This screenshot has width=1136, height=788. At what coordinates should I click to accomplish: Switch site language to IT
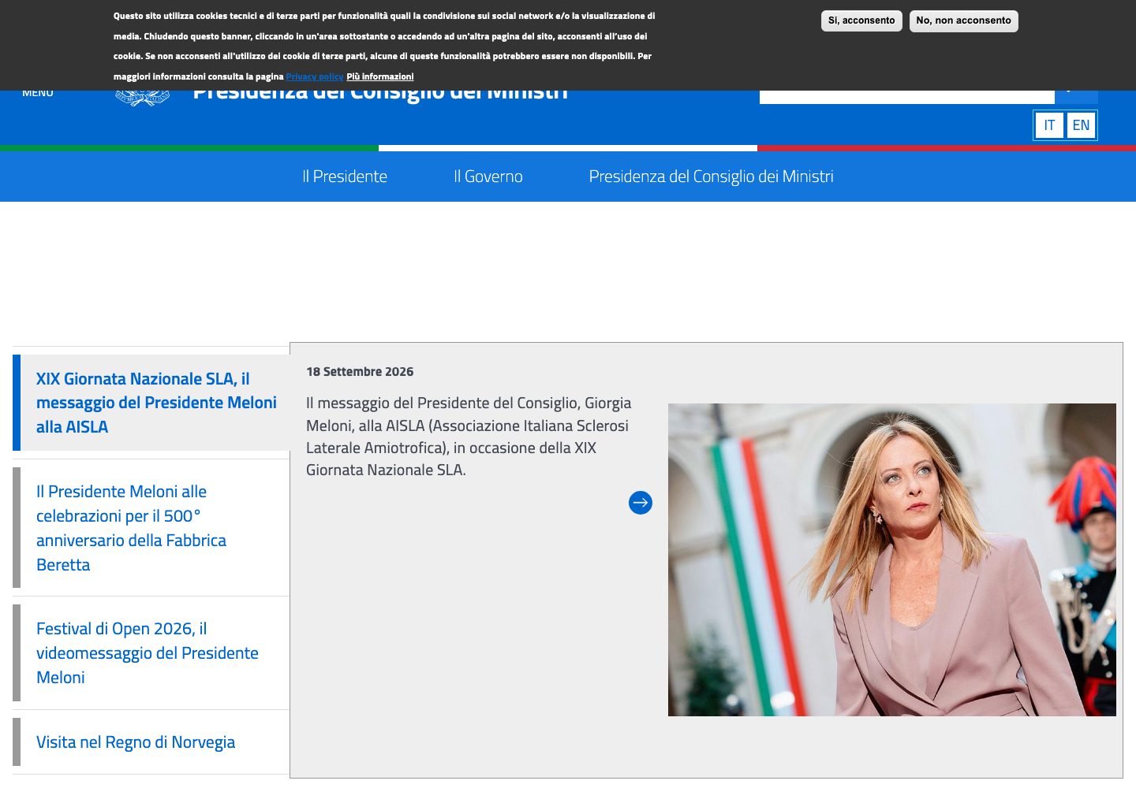(1049, 125)
